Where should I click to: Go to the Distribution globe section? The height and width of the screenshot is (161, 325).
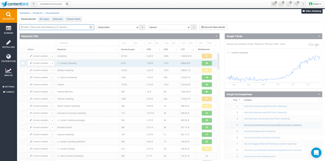point(8,58)
